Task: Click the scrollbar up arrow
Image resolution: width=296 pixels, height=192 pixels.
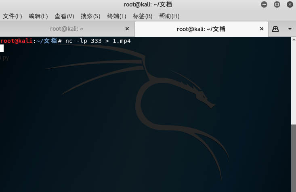Action: point(294,40)
